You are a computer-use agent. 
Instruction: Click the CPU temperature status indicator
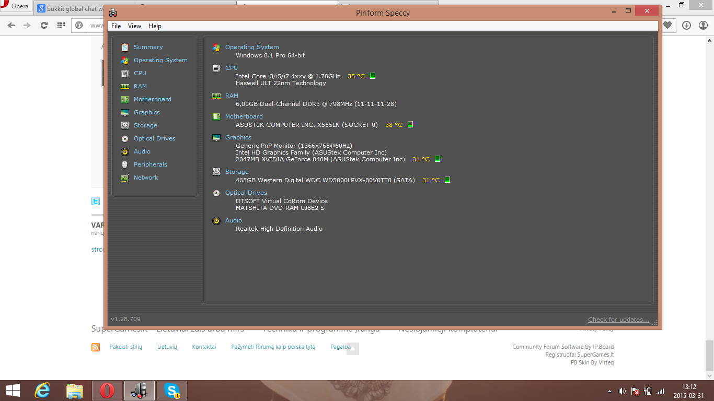(x=373, y=76)
